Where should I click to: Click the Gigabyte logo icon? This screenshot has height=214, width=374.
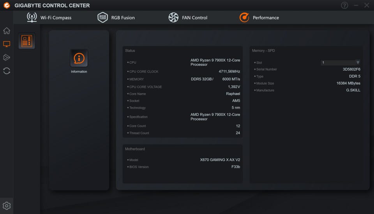click(7, 5)
